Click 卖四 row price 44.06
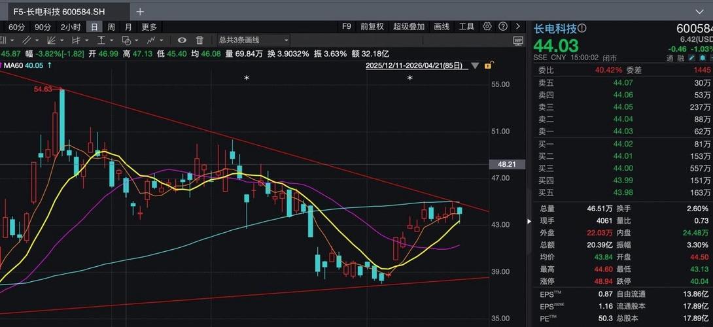The height and width of the screenshot is (327, 713). click(623, 95)
